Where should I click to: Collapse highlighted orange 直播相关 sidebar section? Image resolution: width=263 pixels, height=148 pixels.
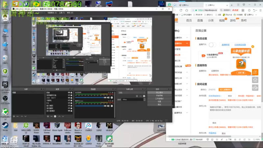point(187,43)
